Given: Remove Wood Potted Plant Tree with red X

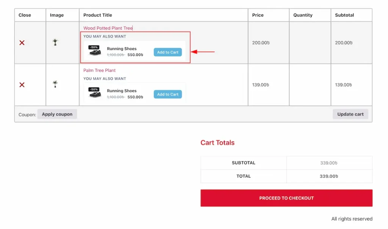Looking at the screenshot, I should (22, 43).
